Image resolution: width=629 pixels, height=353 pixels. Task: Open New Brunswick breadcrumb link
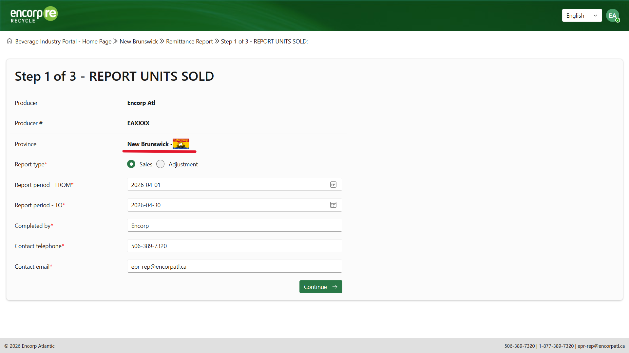click(x=139, y=42)
